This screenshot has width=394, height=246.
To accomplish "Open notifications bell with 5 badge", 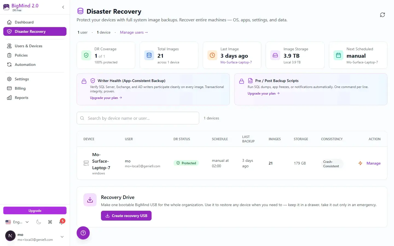I will click(x=62, y=222).
